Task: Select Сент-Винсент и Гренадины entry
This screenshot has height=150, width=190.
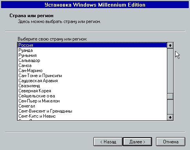Action: point(92,111)
